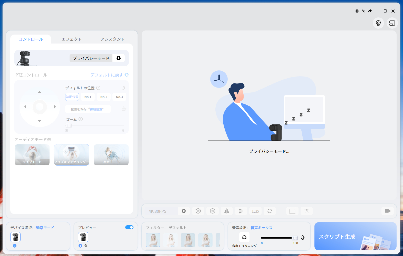Toggle the 音声モニタリング headphone button
The image size is (403, 256).
[x=244, y=237]
